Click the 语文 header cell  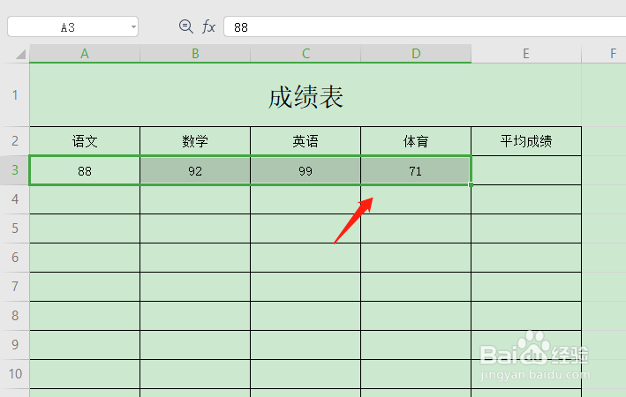85,141
